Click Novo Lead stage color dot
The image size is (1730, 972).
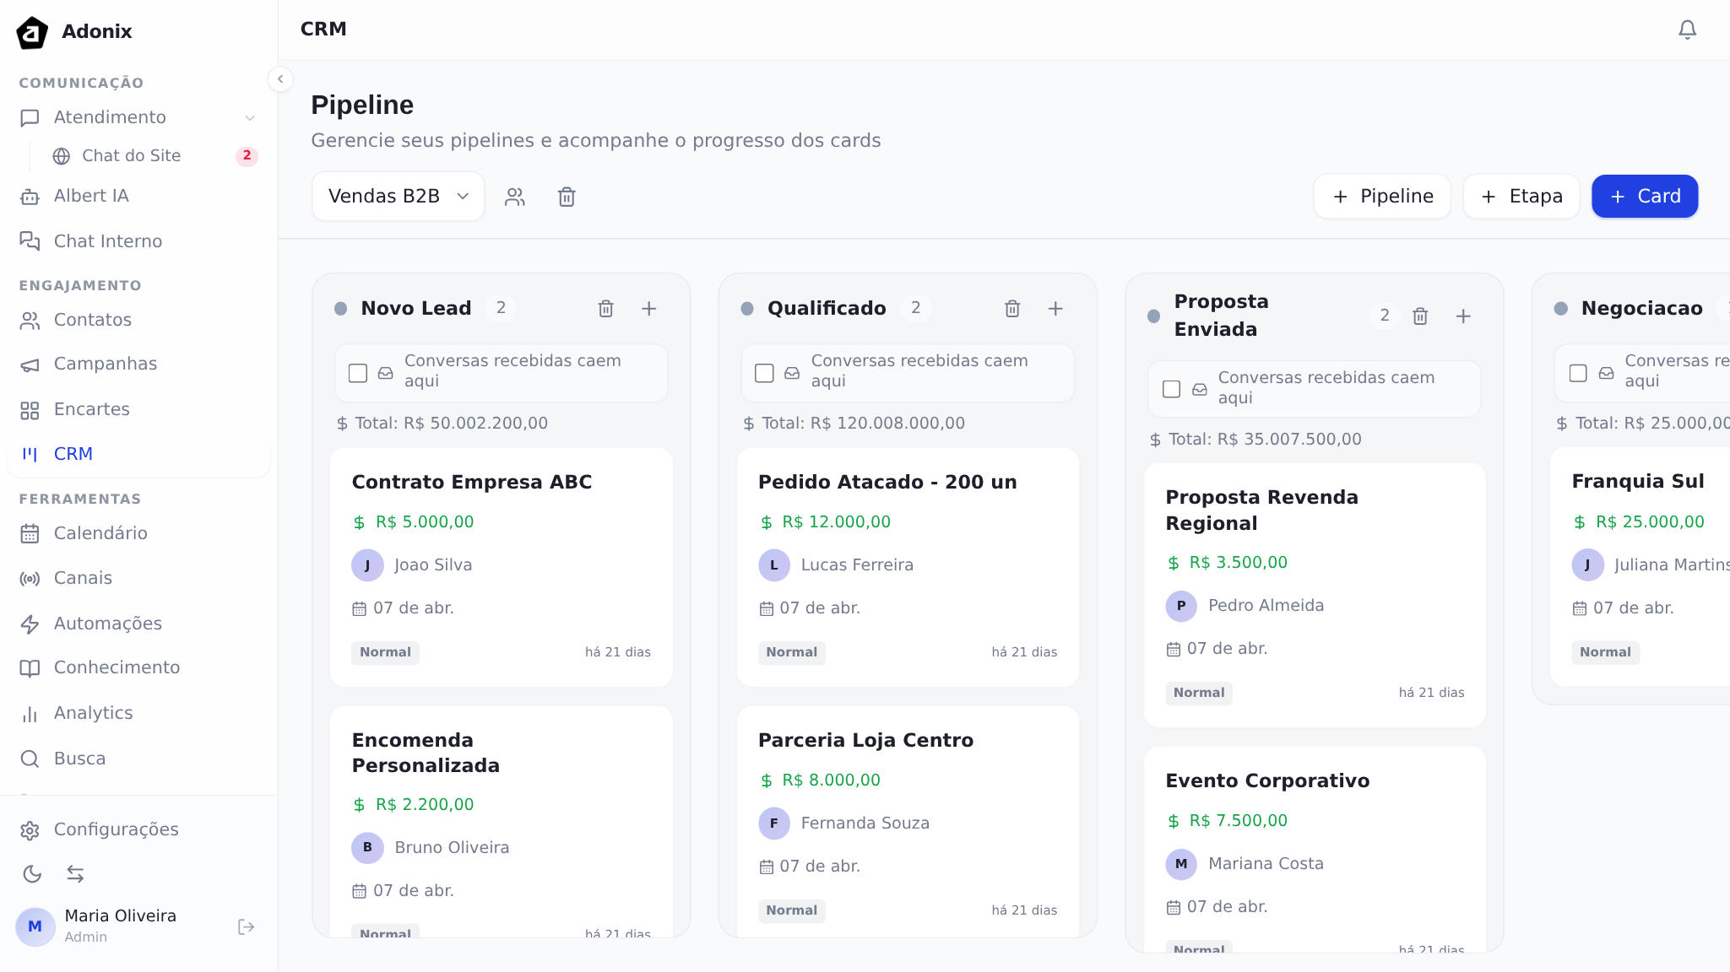[x=340, y=309]
